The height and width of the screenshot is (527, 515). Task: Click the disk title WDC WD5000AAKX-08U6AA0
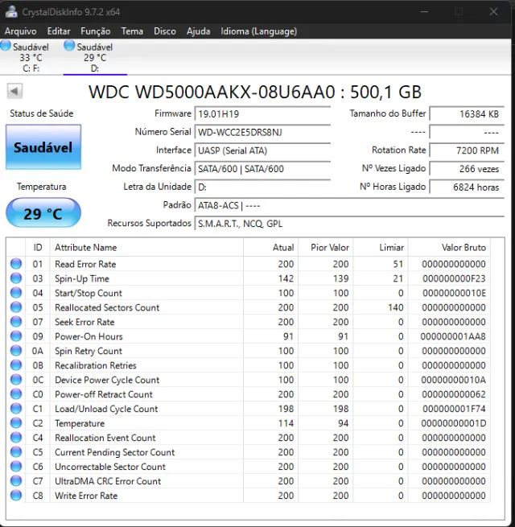212,92
